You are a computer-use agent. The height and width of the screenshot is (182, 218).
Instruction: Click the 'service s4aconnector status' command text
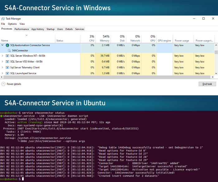(43, 113)
